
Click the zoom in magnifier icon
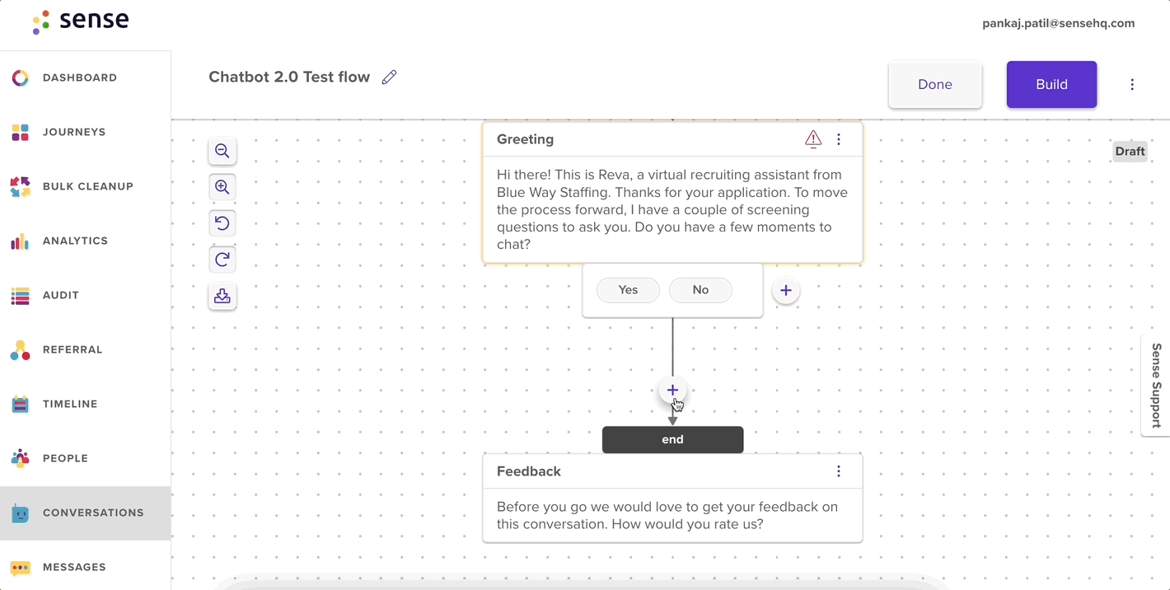(x=222, y=187)
